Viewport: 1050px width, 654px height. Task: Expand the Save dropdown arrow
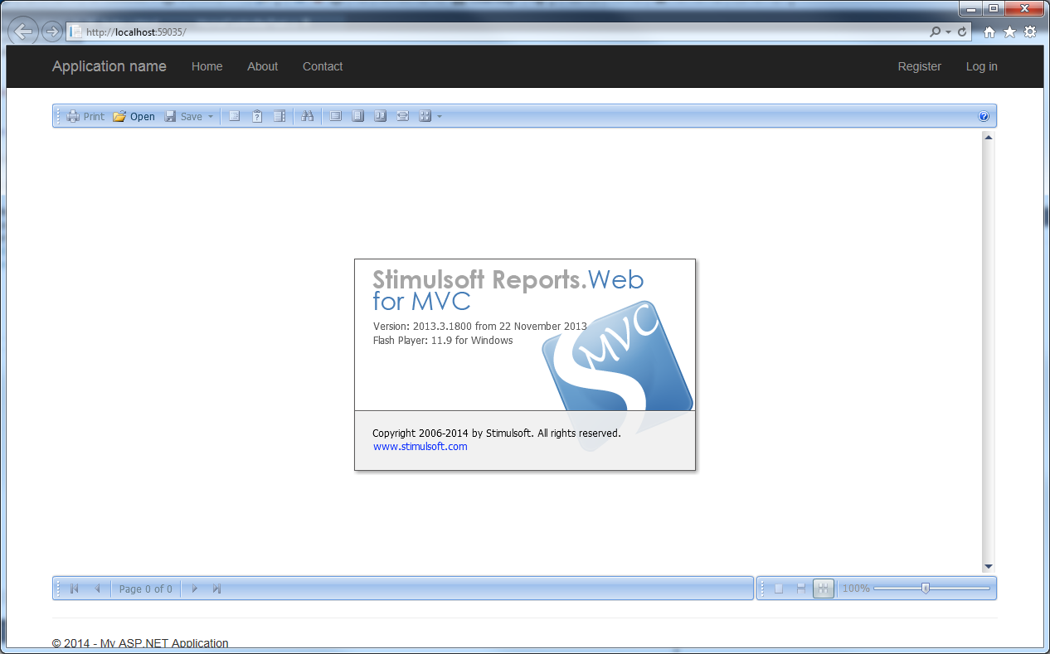(211, 116)
